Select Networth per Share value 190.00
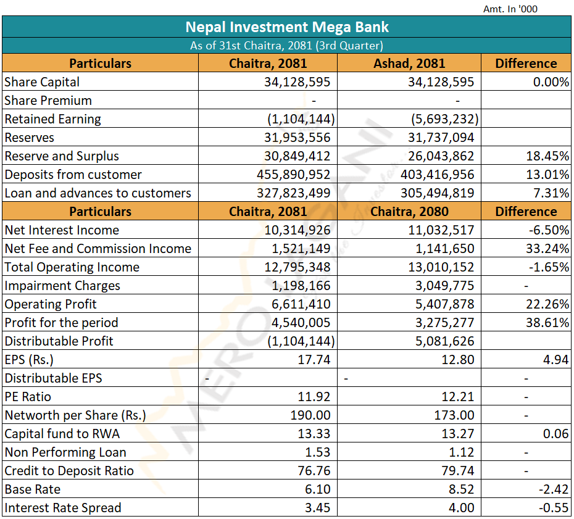The width and height of the screenshot is (574, 519). click(312, 415)
